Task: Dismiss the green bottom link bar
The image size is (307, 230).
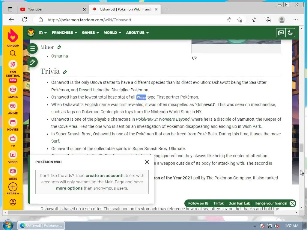Action: pos(292,203)
